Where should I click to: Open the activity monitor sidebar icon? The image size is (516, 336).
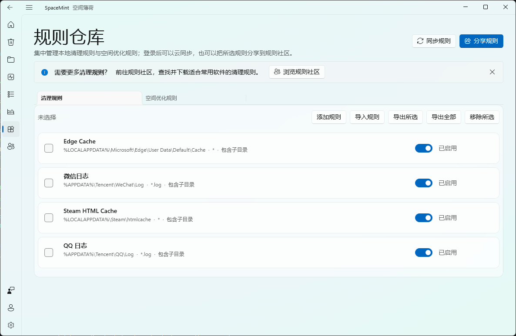tap(11, 77)
